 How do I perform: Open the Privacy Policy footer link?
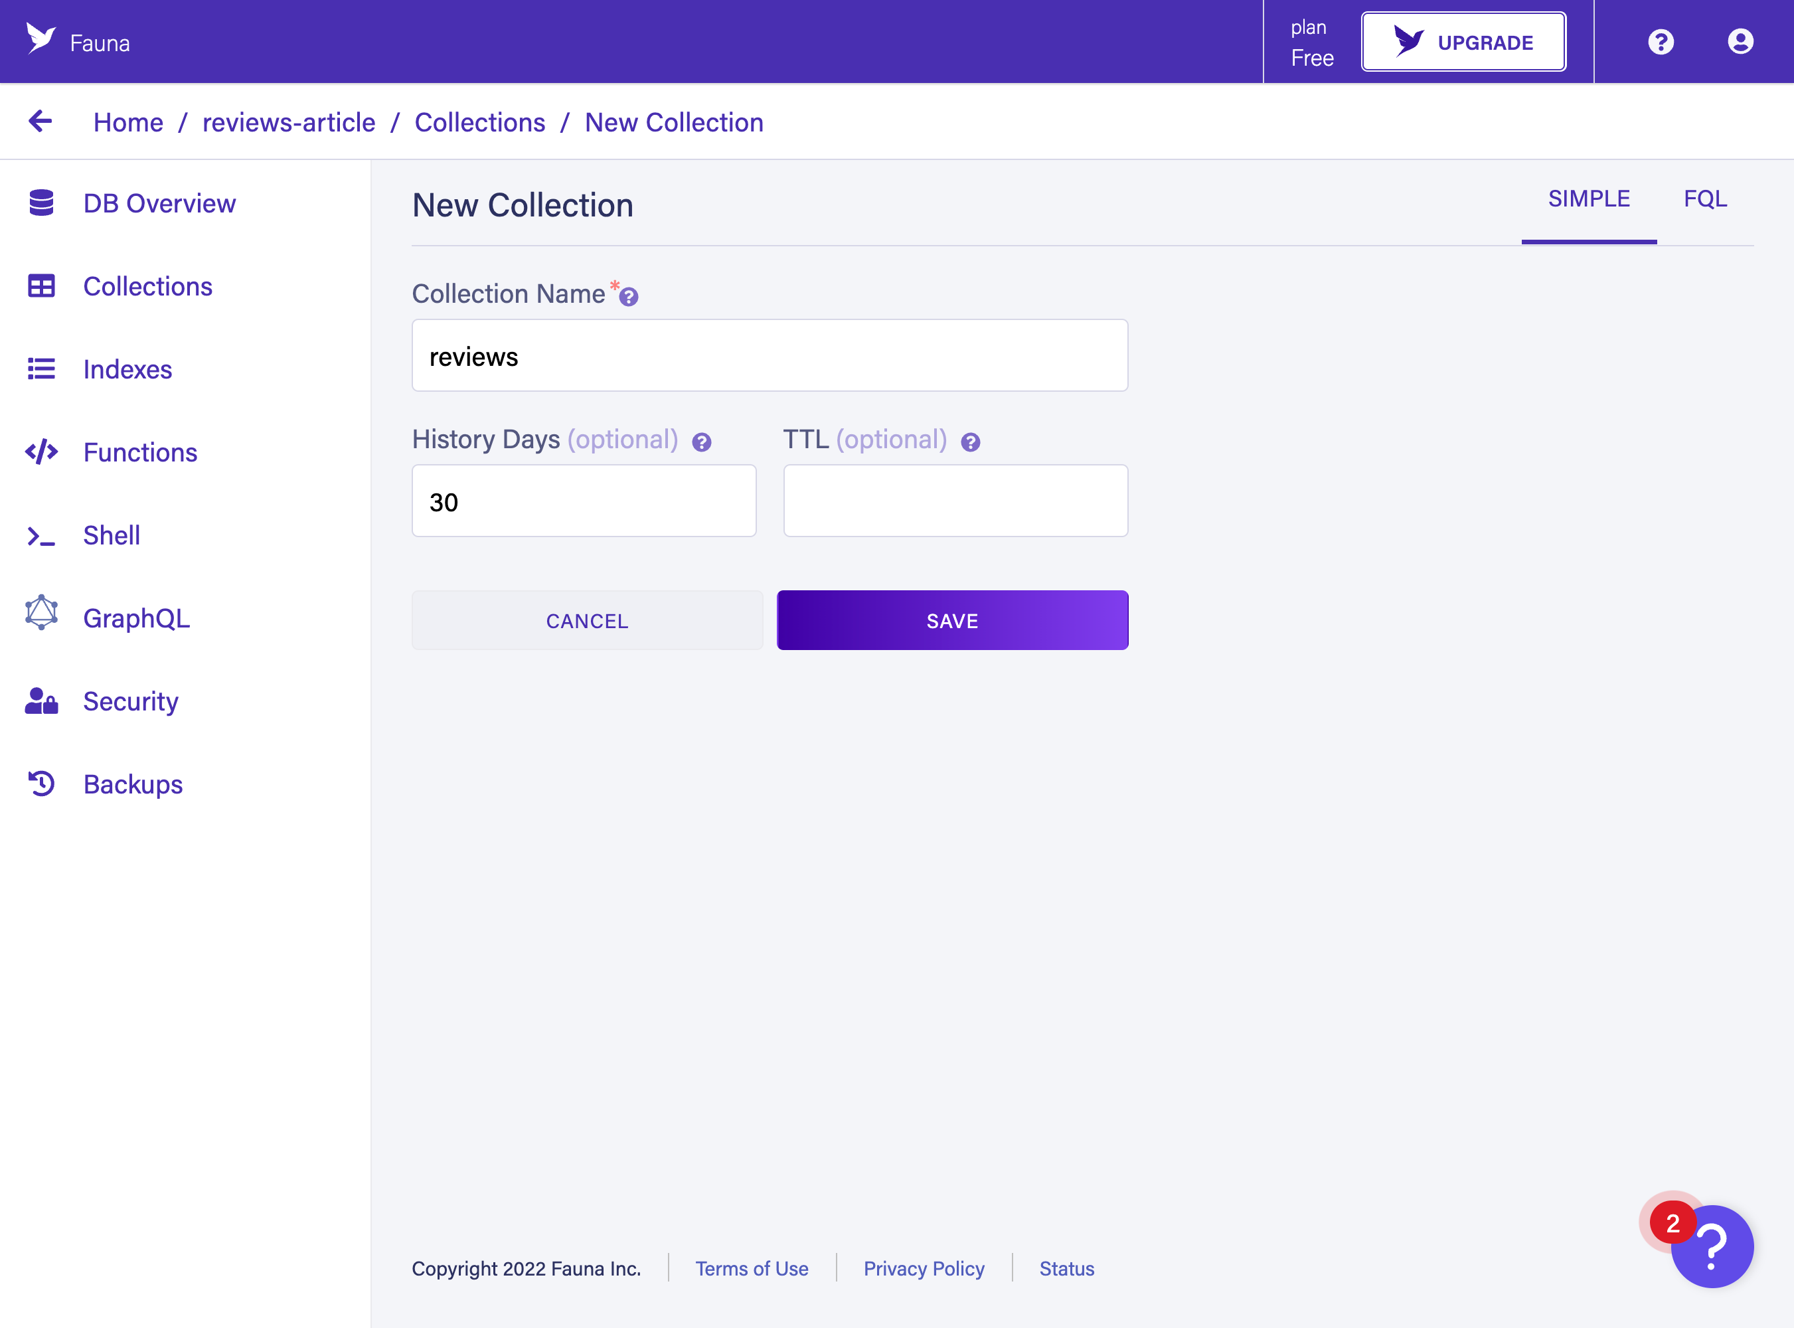924,1268
